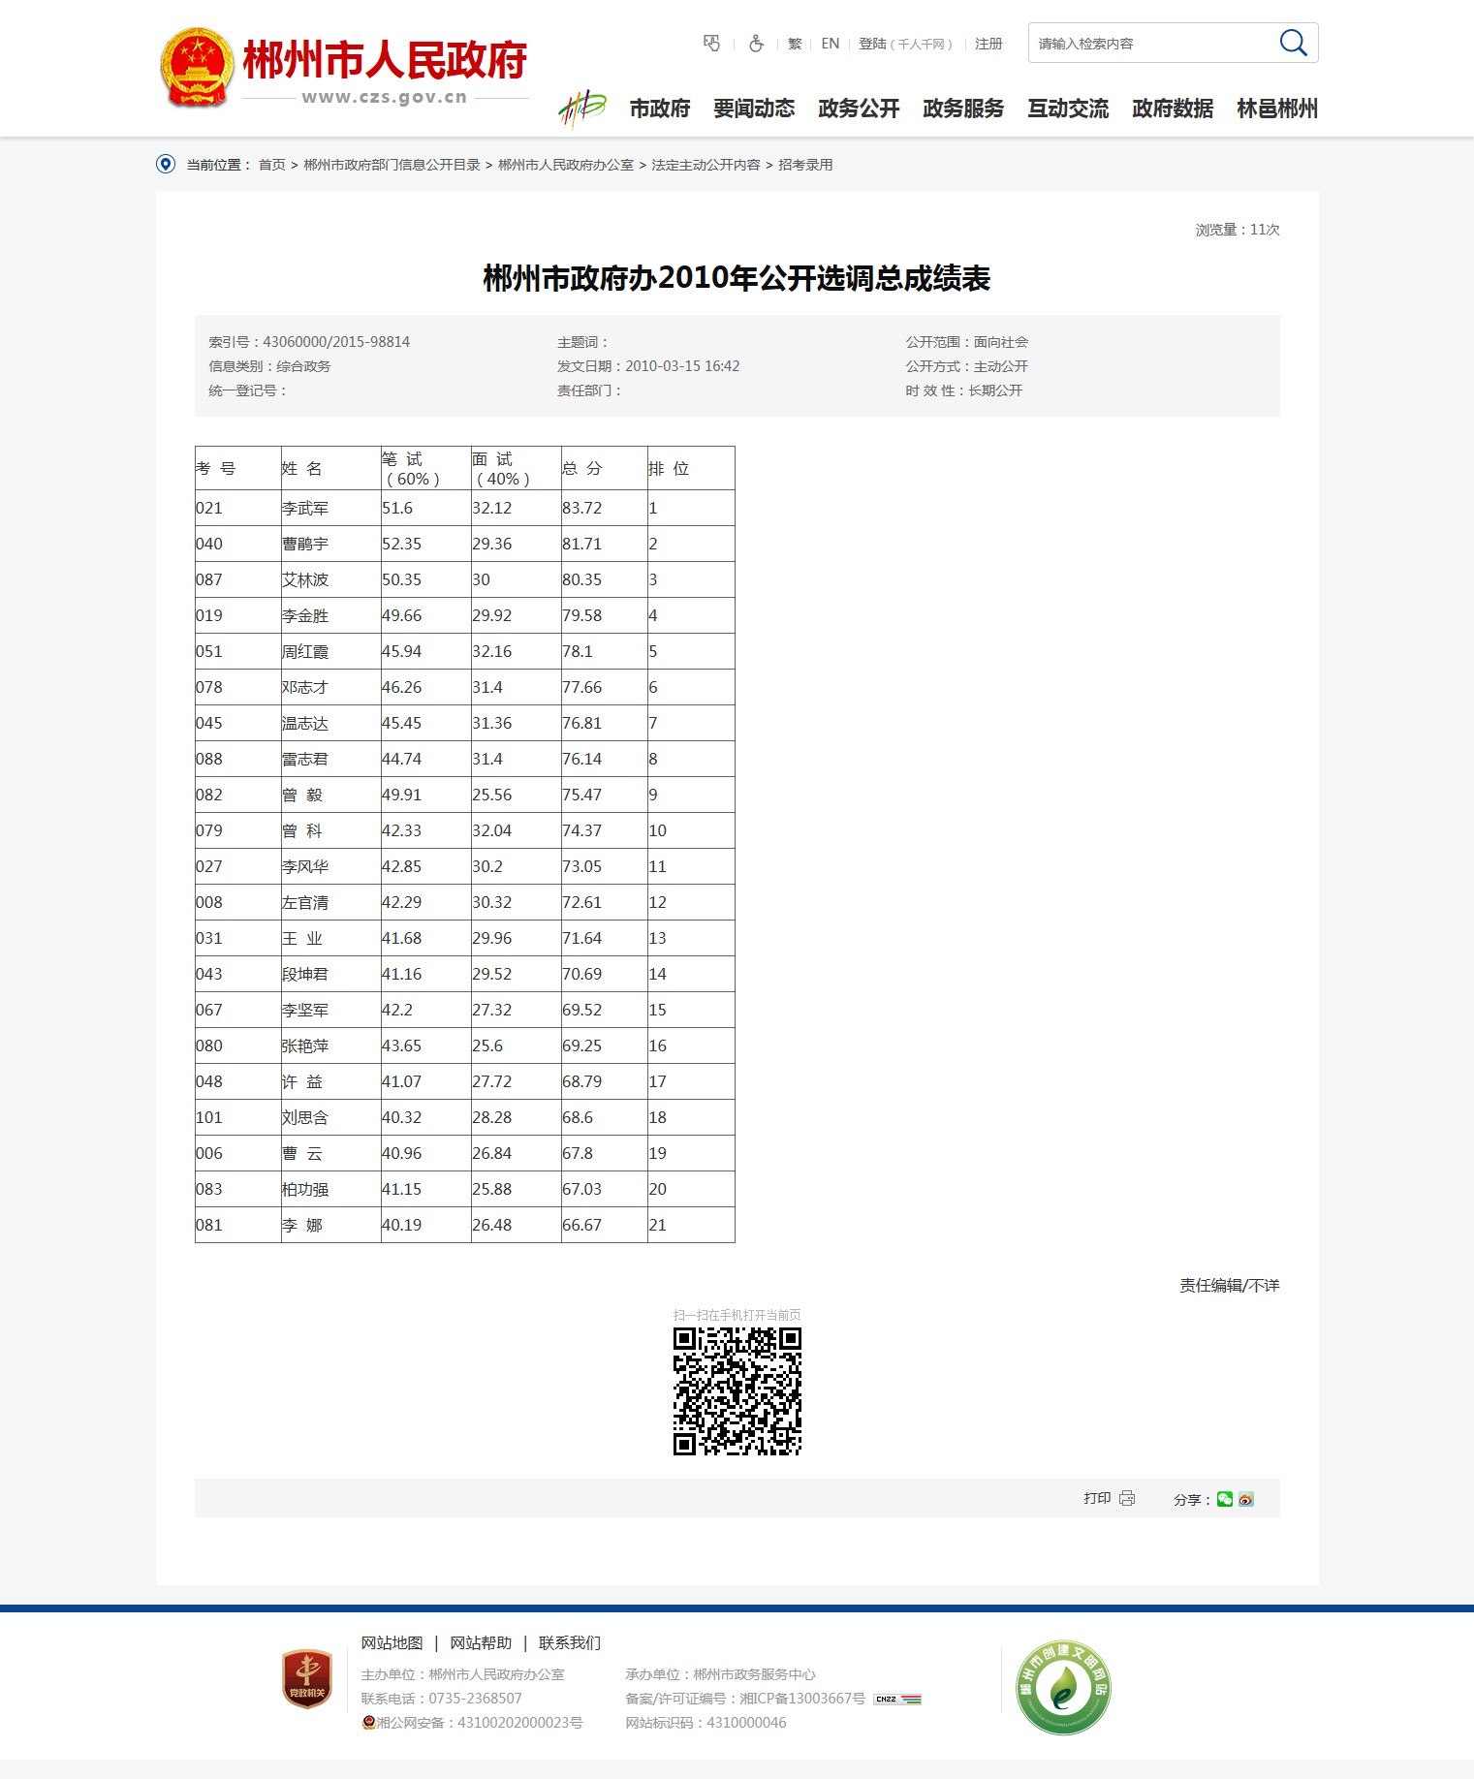Open the 要闻动态 nav menu
Viewport: 1474px width, 1779px height.
pos(754,109)
